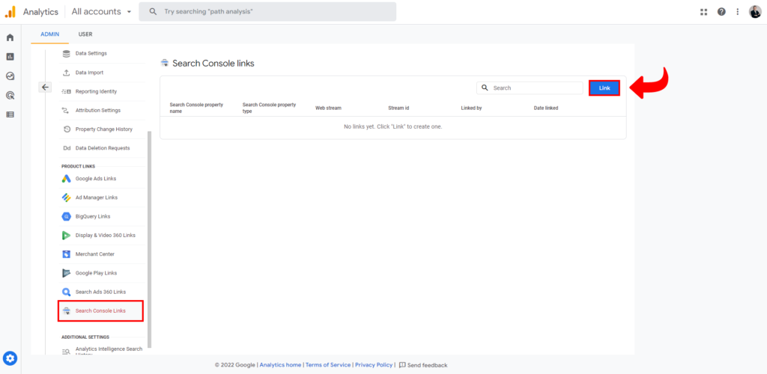Select Search Console Links item
The image size is (767, 374).
coord(100,311)
